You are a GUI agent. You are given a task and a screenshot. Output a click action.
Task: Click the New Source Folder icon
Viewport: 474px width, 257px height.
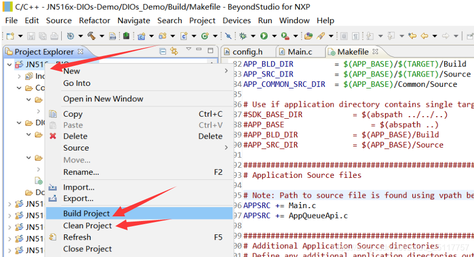(x=163, y=36)
